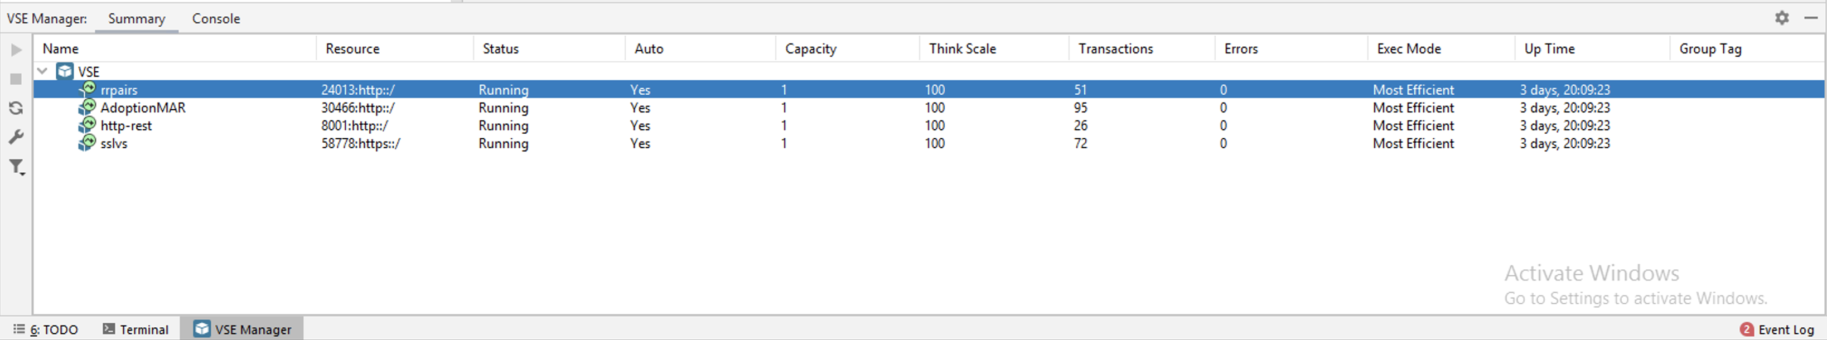
Task: Click resource 58778:https::/
Action: point(361,143)
